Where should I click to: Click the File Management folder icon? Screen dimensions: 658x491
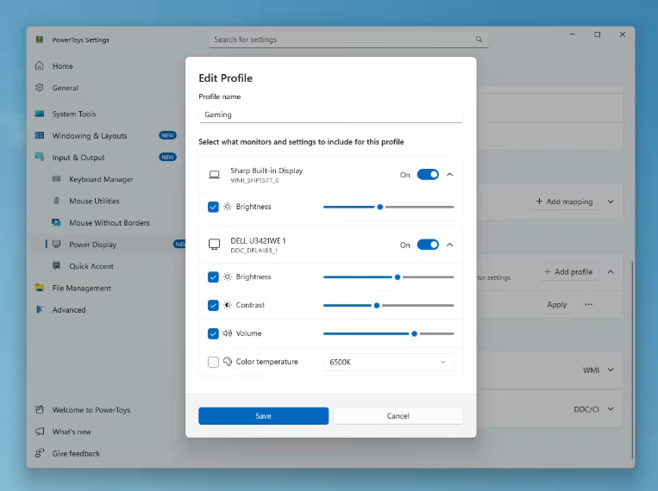click(x=40, y=288)
